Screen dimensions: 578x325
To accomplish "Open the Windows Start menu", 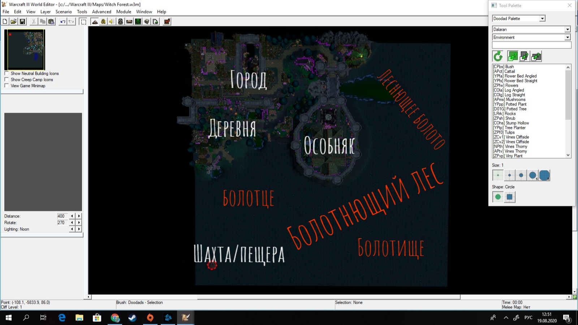I will coord(9,318).
